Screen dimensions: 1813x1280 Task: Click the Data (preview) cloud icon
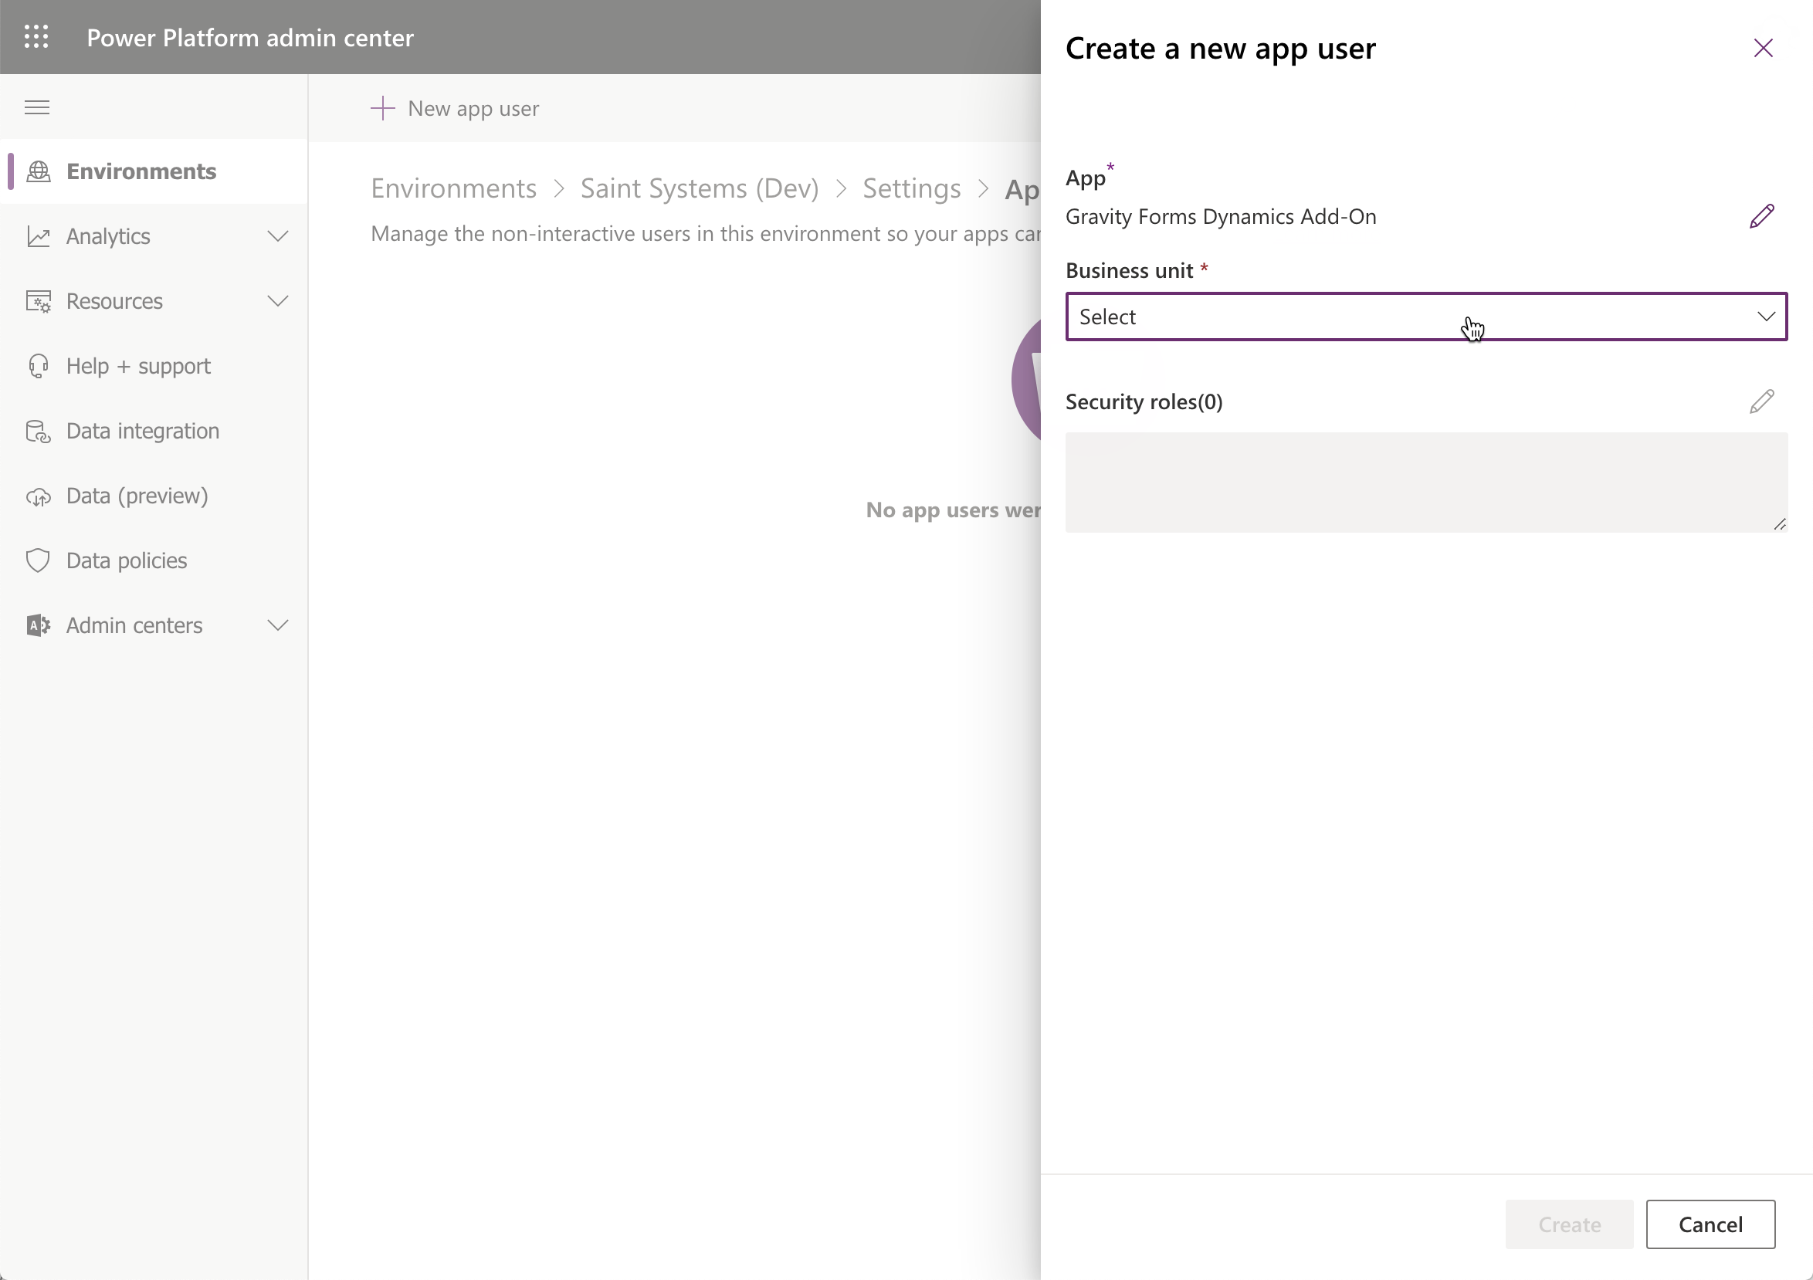point(39,496)
